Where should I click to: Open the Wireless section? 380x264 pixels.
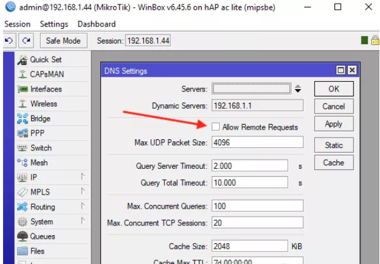click(43, 104)
